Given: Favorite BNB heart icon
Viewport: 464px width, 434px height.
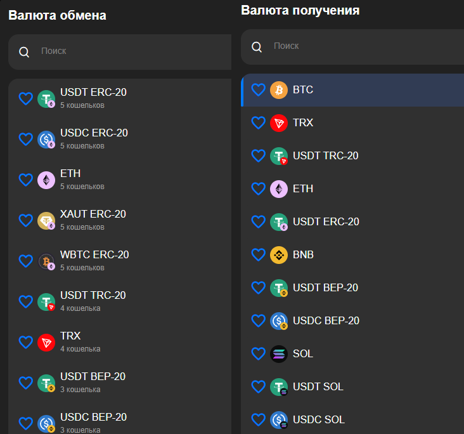Looking at the screenshot, I should coord(259,255).
